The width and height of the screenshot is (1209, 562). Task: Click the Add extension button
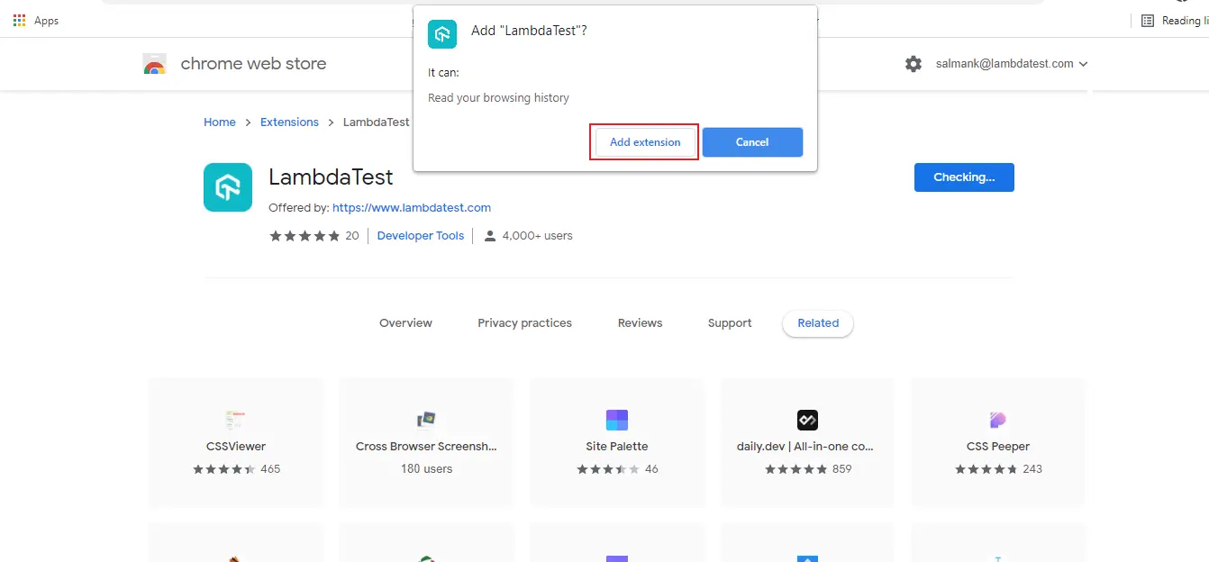[x=643, y=141]
